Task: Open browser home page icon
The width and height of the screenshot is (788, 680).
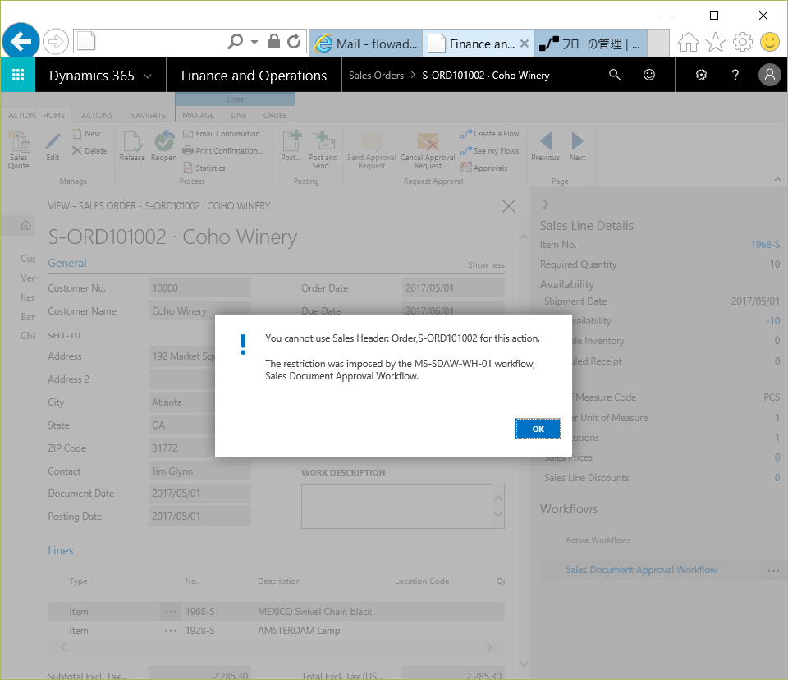Action: pos(688,42)
